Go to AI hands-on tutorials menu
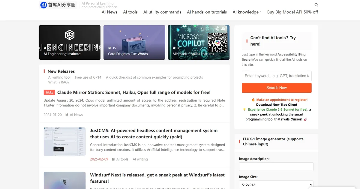 pyautogui.click(x=207, y=12)
